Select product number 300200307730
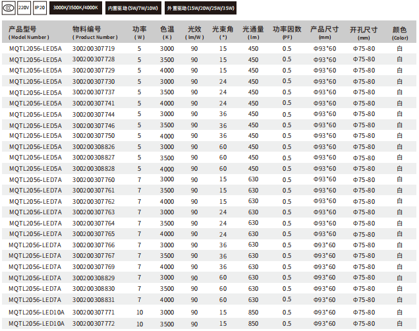Screen dimensions: 419x331 pyautogui.click(x=94, y=81)
